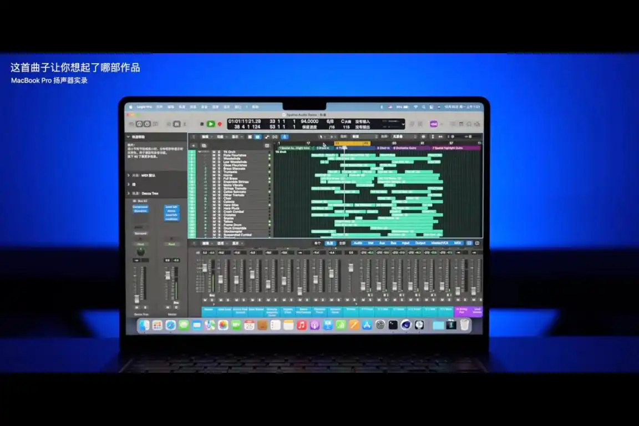Screen dimensions: 639x426
Task: Select the Audio mixer filter button
Action: pyautogui.click(x=358, y=244)
